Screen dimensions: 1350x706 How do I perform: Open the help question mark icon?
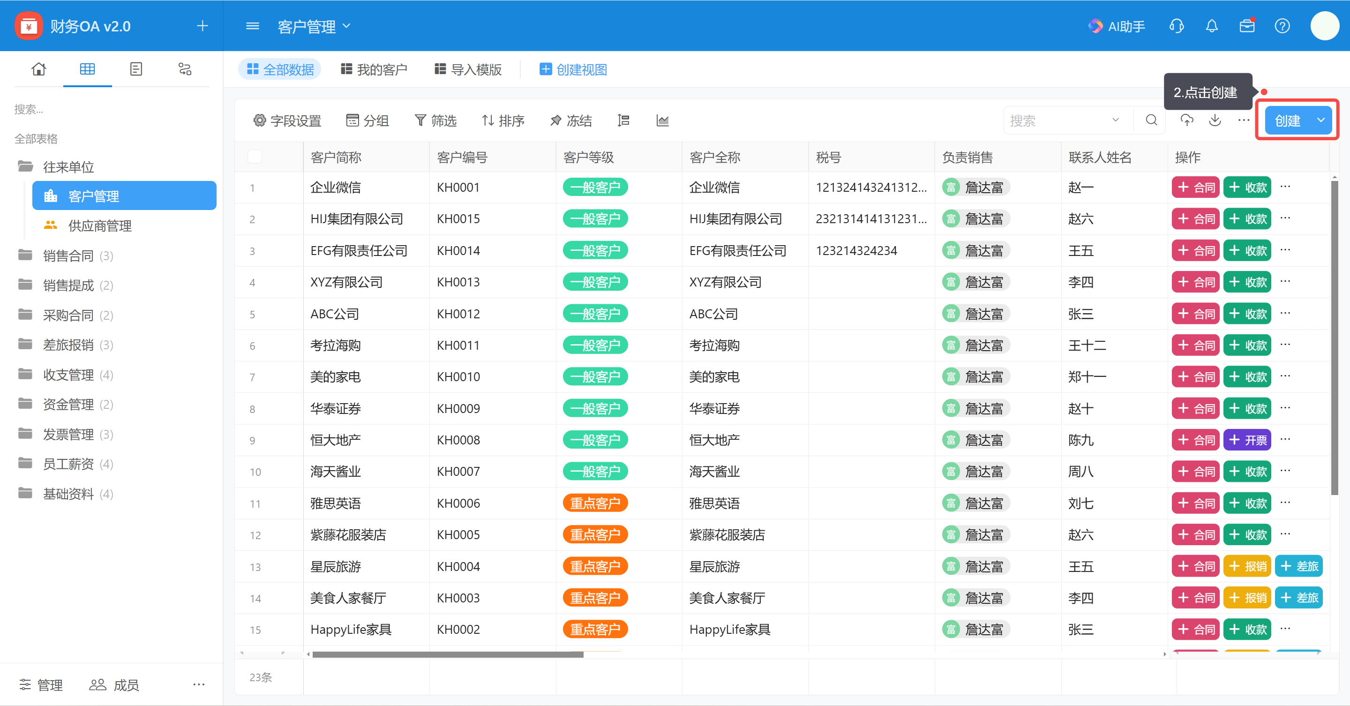[x=1282, y=26]
